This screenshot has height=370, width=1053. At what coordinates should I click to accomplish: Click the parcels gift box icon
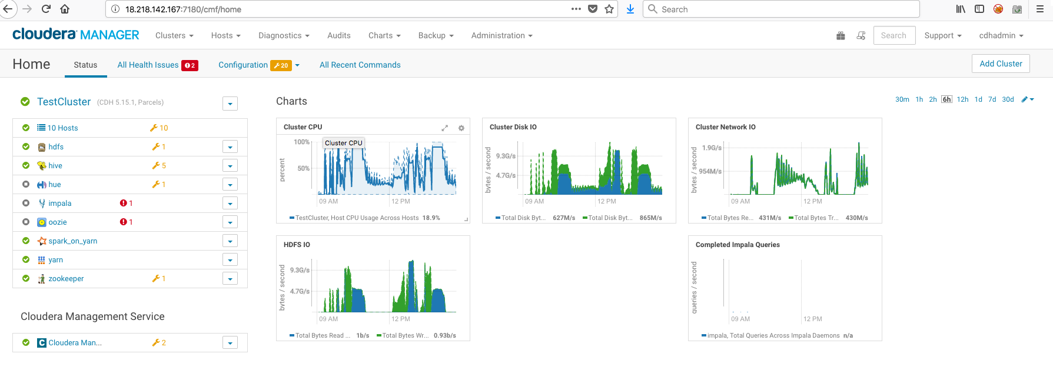pos(841,36)
